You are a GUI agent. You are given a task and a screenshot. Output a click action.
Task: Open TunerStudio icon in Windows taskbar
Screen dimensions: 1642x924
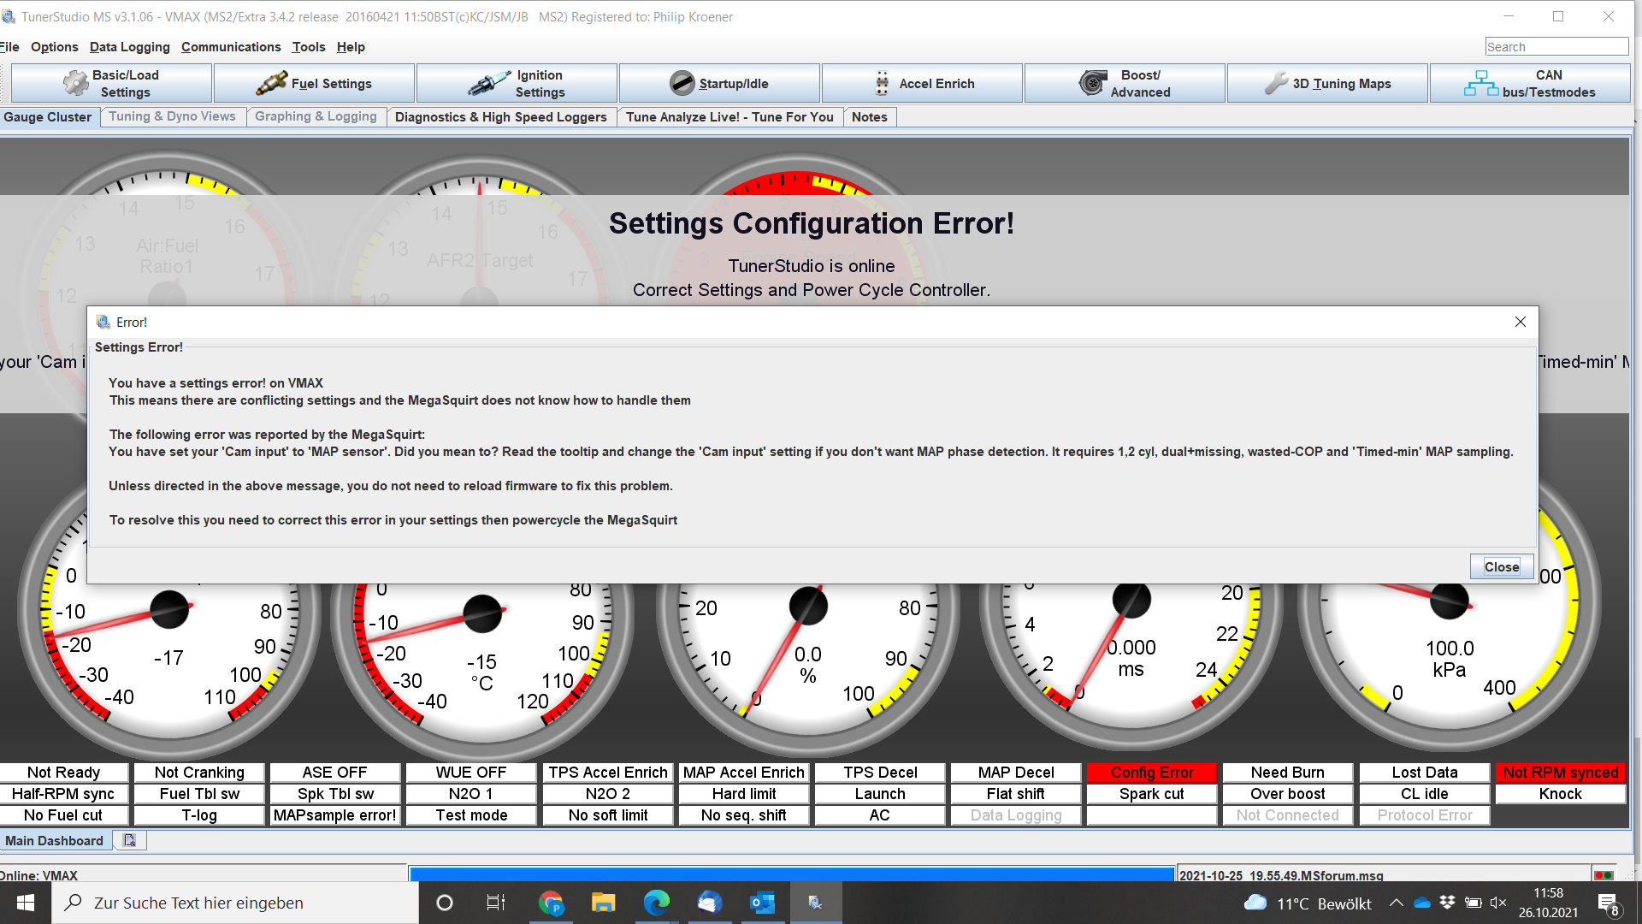815,903
